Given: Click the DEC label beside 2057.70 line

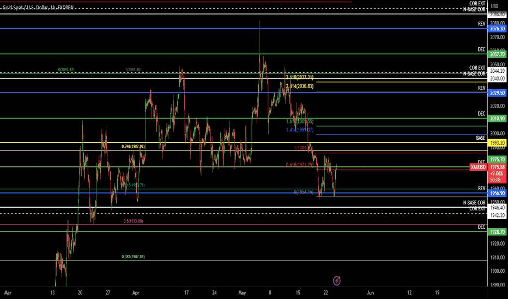Looking at the screenshot, I should pos(481,49).
